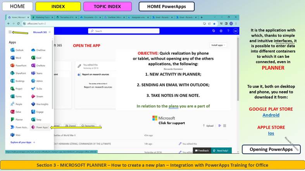Open the Microsoft 365 settings gear

click(221, 31)
